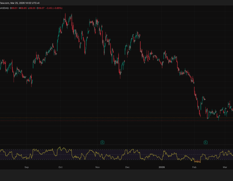233x181 pixels.
Task: Click the low price value 69.00
Action: 32,8
